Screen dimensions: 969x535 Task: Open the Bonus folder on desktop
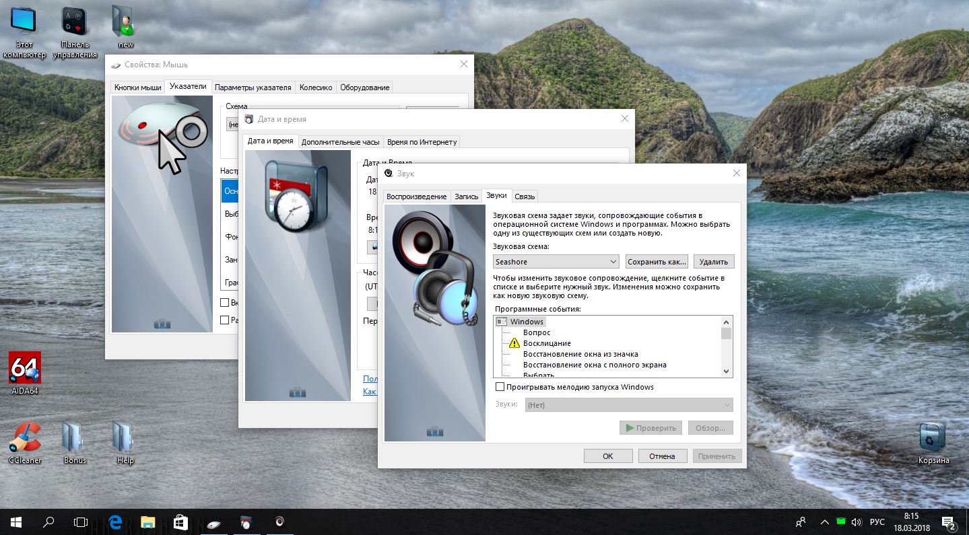click(x=75, y=438)
